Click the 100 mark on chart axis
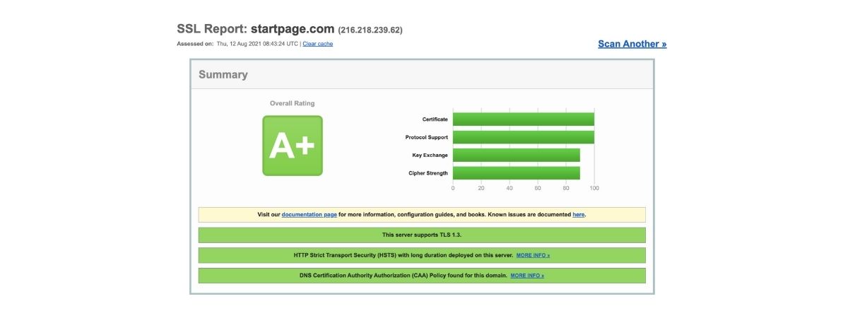Viewport: 848px width, 318px height. [594, 189]
